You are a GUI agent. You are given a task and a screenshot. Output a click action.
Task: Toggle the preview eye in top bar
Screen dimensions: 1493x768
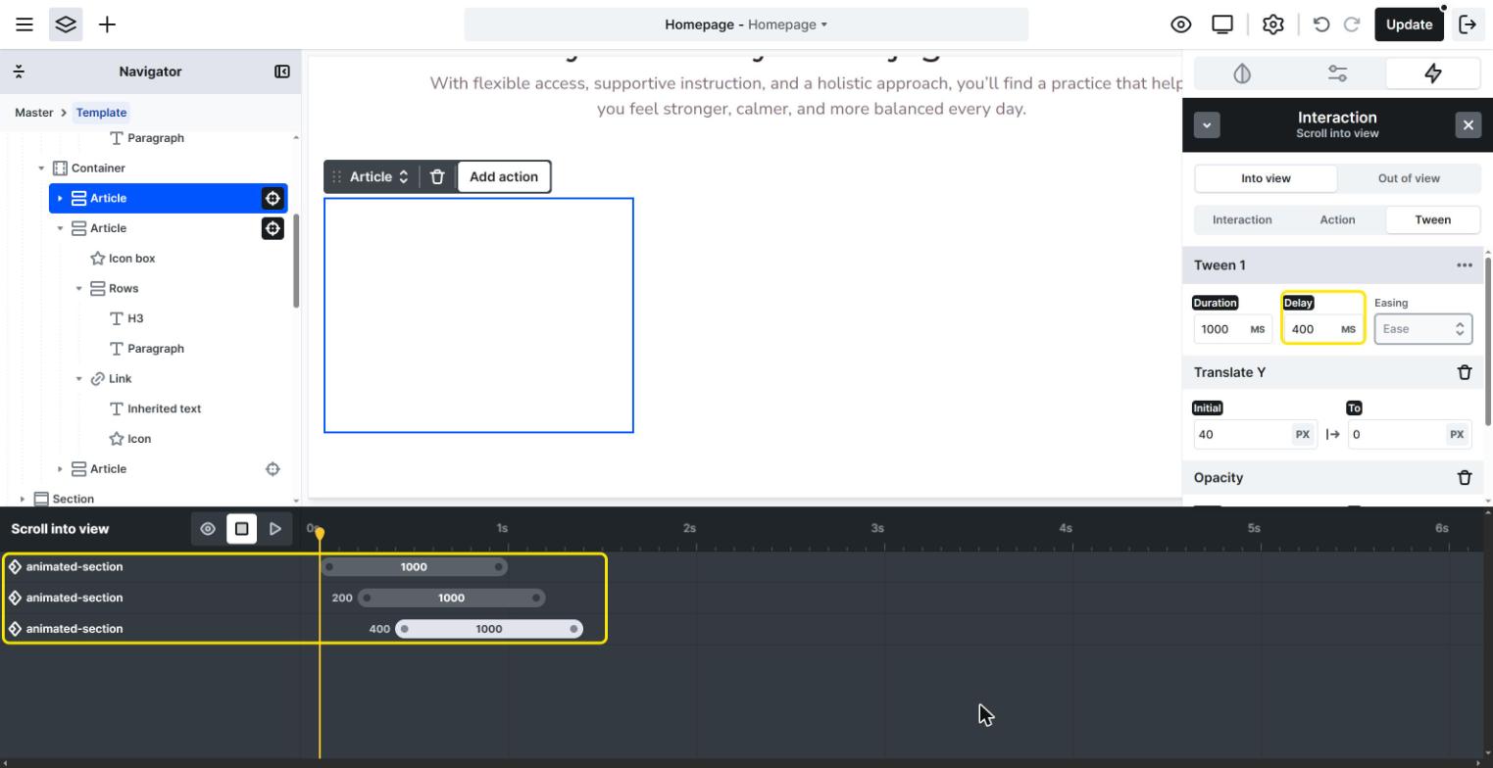pos(1181,24)
